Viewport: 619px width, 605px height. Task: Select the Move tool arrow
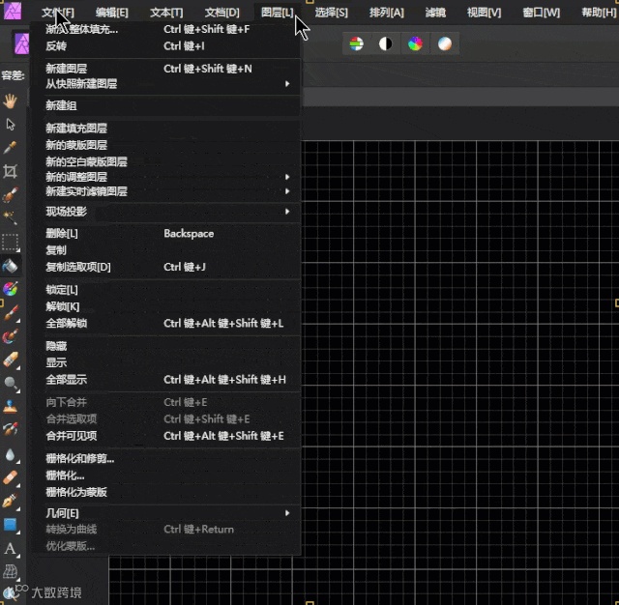coord(10,125)
